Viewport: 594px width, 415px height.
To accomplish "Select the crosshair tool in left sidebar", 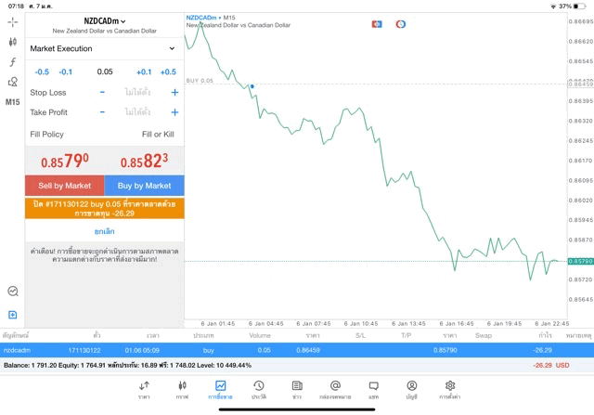I will 12,21.
